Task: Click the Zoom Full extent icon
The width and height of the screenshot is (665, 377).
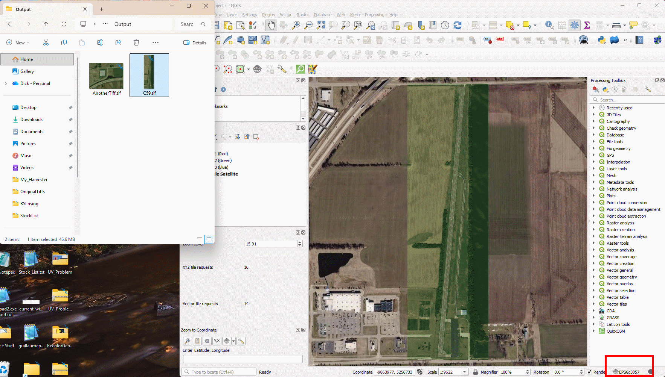Action: click(x=321, y=25)
